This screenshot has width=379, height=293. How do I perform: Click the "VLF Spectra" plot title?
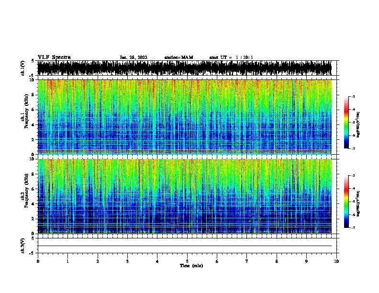point(54,57)
